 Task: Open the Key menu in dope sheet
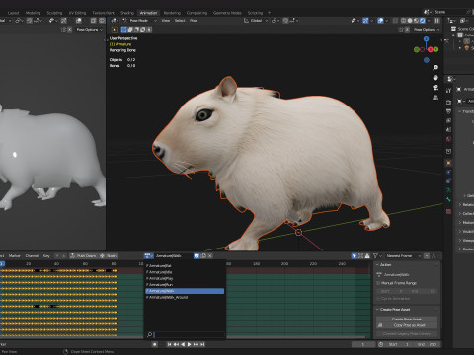click(x=46, y=256)
